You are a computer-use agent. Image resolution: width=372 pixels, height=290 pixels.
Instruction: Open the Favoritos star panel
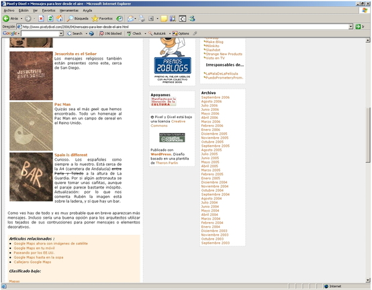point(102,19)
